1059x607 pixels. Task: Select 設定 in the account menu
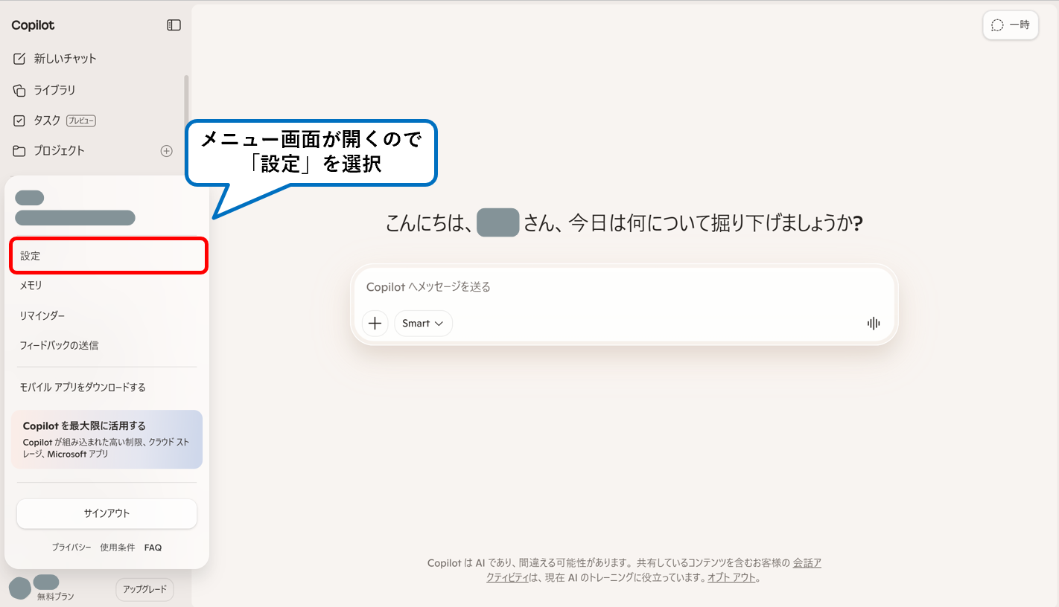point(108,256)
